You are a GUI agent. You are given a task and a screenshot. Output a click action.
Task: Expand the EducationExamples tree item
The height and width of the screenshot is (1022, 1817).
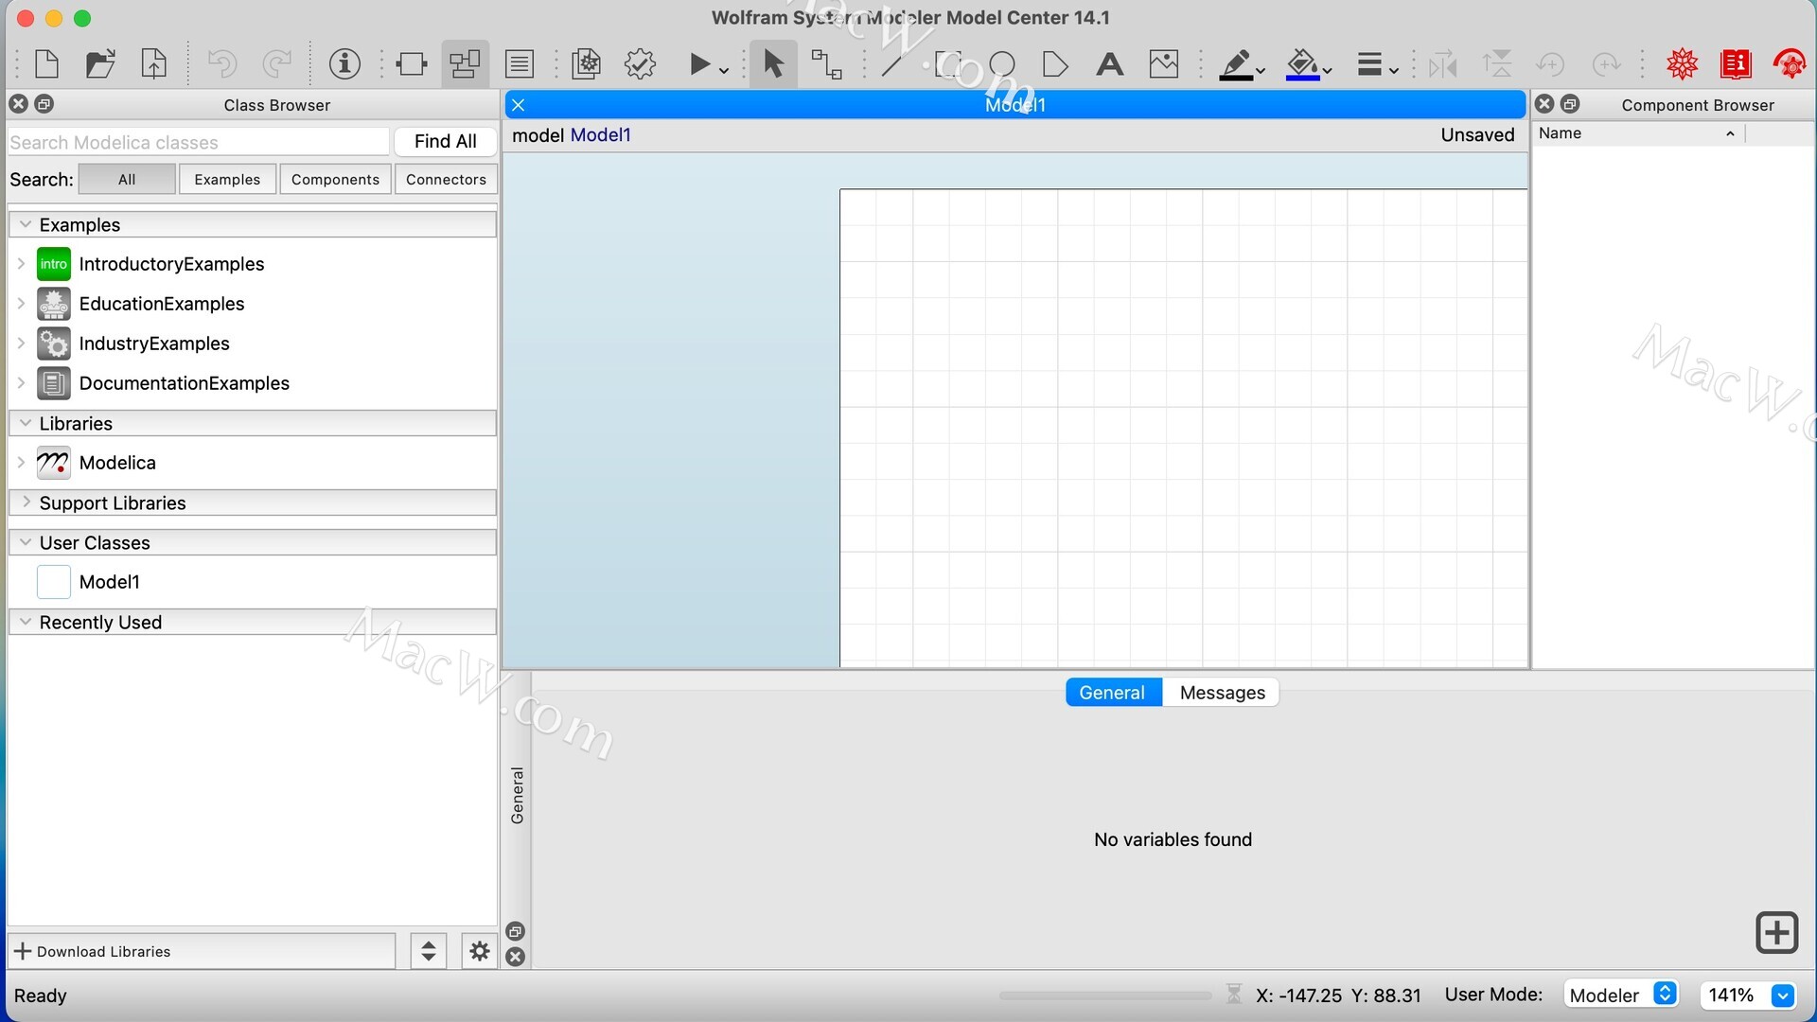pyautogui.click(x=21, y=304)
